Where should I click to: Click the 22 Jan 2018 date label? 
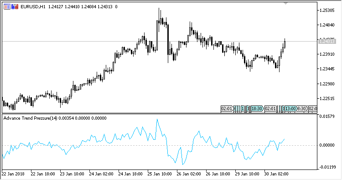pyautogui.click(x=13, y=174)
